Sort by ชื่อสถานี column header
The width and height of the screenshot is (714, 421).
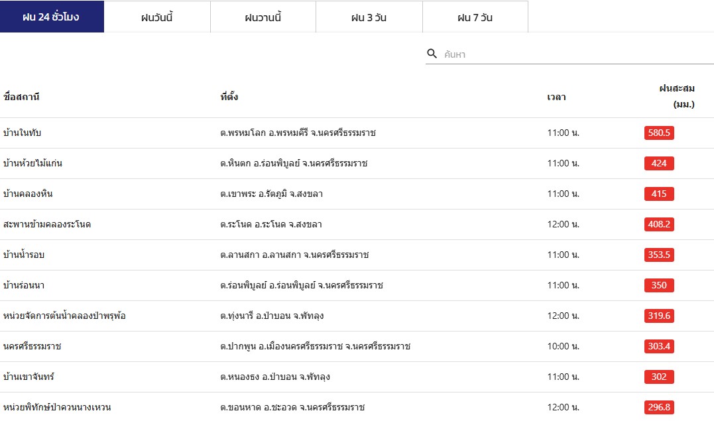[x=22, y=97]
